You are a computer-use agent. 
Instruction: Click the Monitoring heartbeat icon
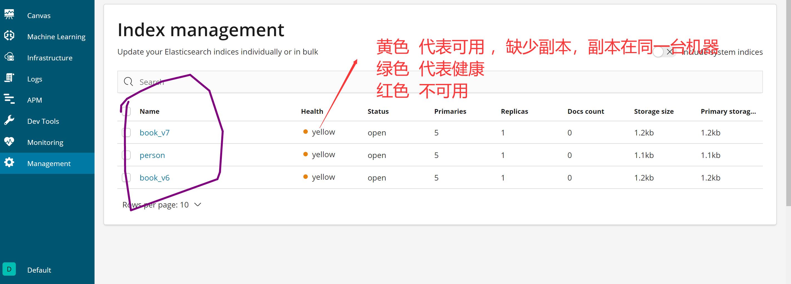click(9, 142)
